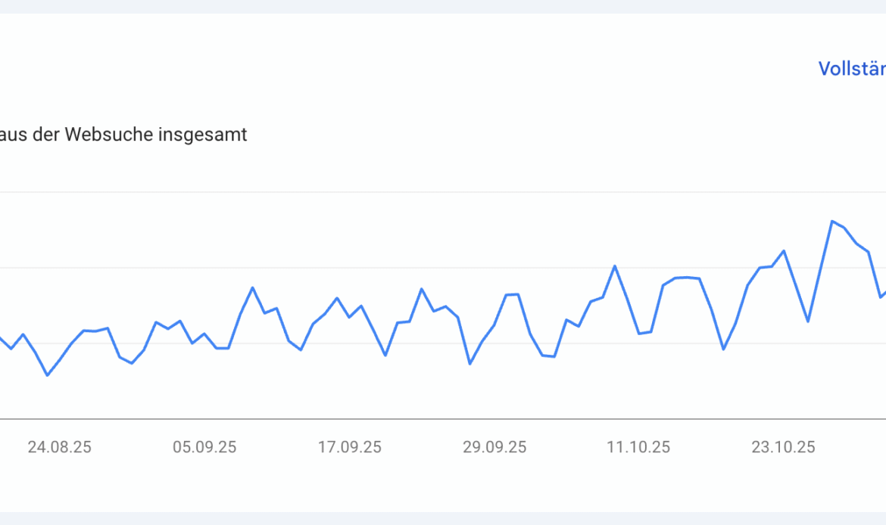Select the trend peak right of 05.09.25
Screen dimensions: 886x525
(253, 287)
